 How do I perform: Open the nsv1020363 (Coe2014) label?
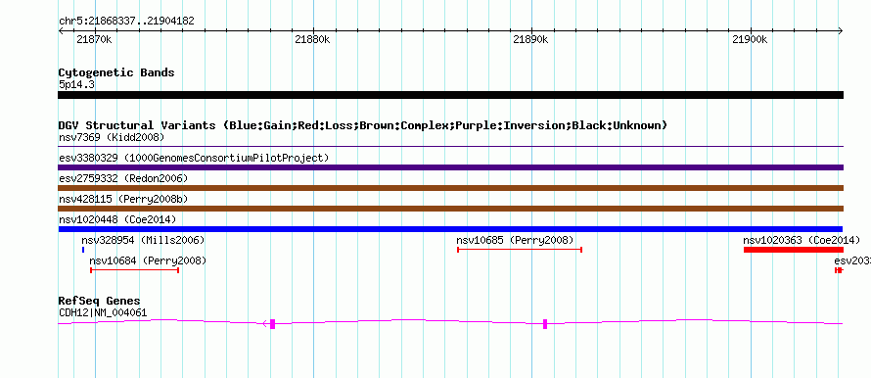pos(802,240)
